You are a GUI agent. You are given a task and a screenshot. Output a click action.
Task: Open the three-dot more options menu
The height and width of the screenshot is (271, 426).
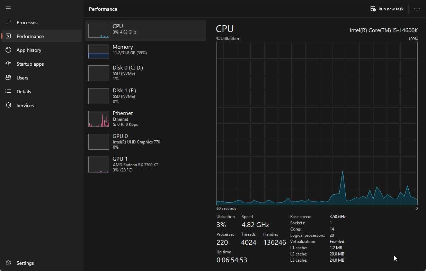[417, 9]
